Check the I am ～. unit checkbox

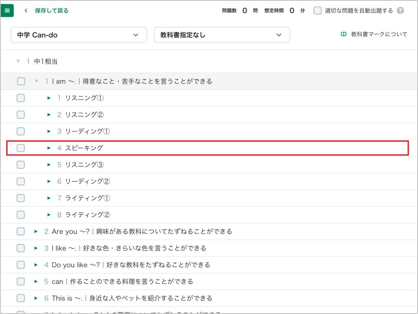[21, 81]
